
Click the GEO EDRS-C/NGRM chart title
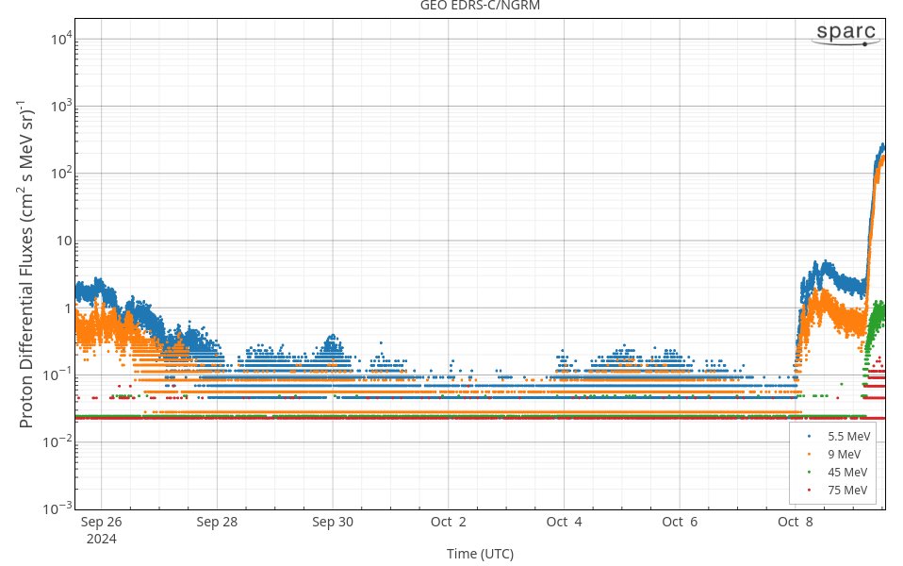[x=480, y=6]
